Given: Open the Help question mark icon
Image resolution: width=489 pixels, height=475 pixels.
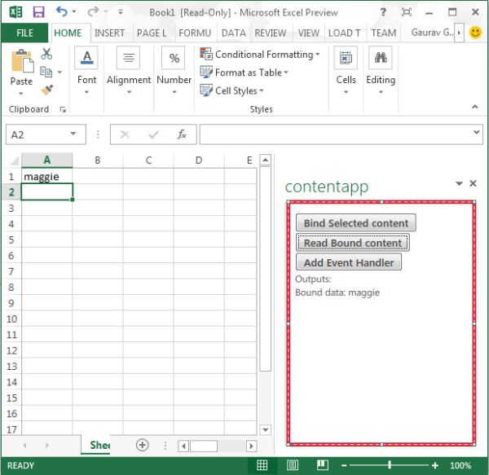Looking at the screenshot, I should click(x=383, y=12).
